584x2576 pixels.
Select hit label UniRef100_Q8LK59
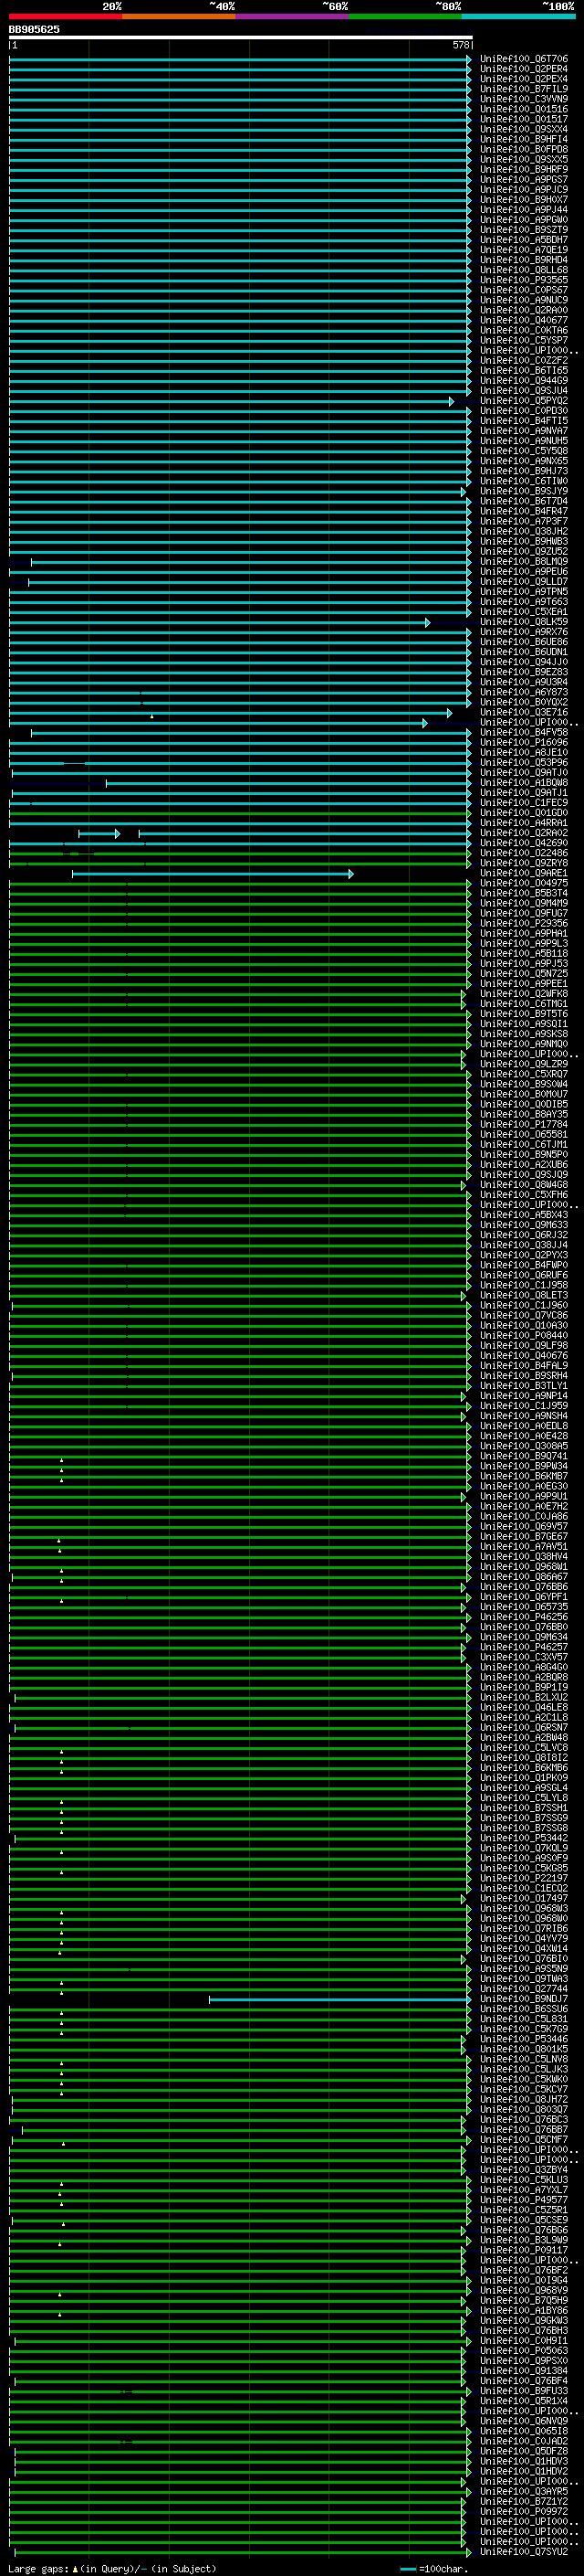point(524,622)
